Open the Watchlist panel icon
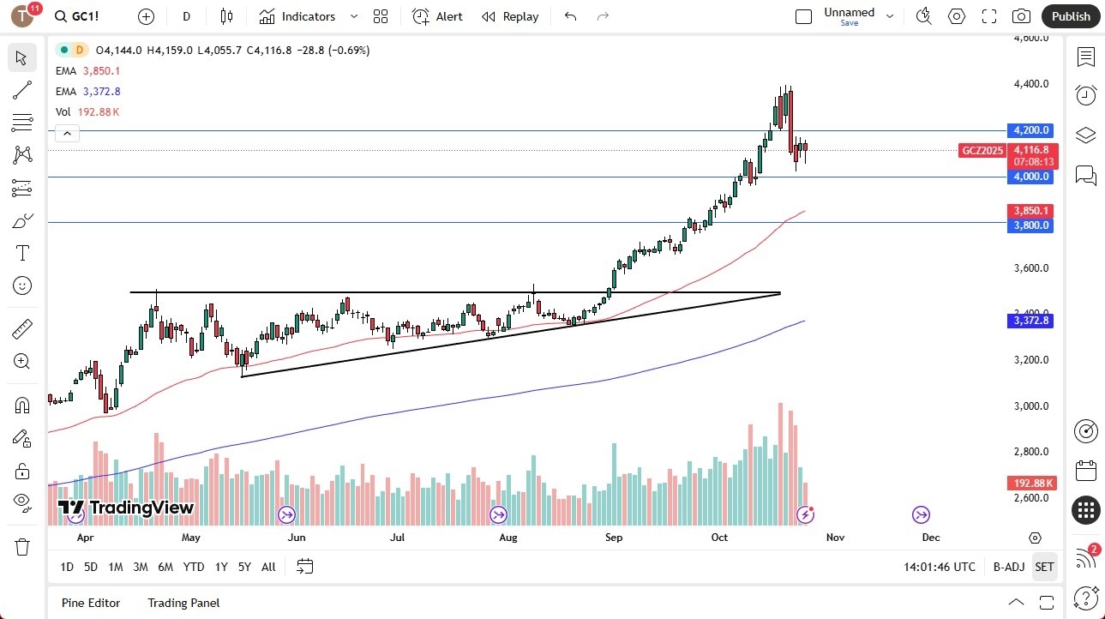1105x619 pixels. pos(1085,57)
